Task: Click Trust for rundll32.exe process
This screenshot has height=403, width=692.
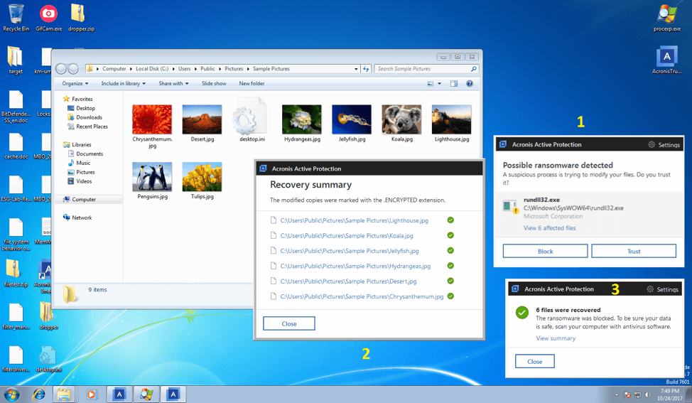Action: pos(634,251)
